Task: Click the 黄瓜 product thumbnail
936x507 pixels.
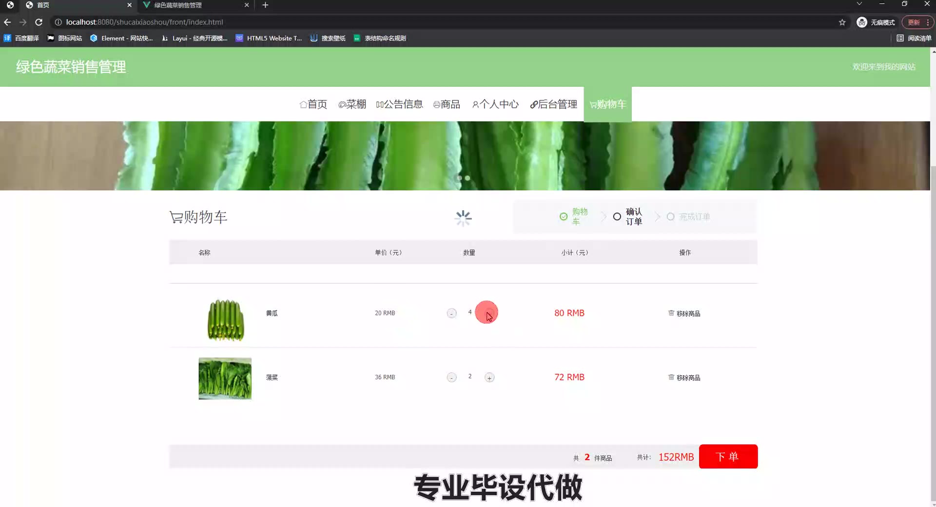Action: (225, 320)
